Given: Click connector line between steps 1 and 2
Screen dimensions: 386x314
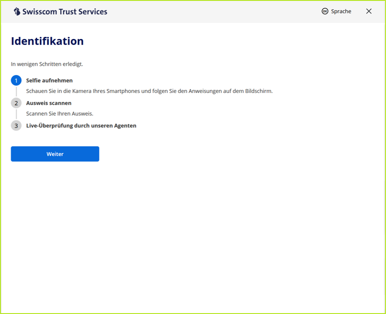Looking at the screenshot, I should click(16, 92).
